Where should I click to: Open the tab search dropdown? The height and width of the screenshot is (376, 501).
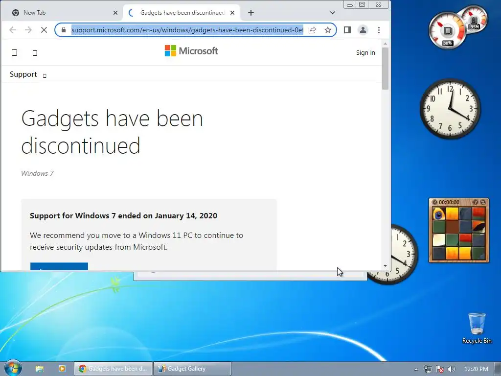click(x=333, y=13)
